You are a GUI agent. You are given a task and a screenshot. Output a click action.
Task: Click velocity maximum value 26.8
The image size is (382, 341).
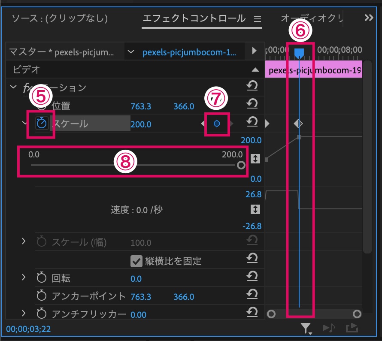pyautogui.click(x=253, y=194)
